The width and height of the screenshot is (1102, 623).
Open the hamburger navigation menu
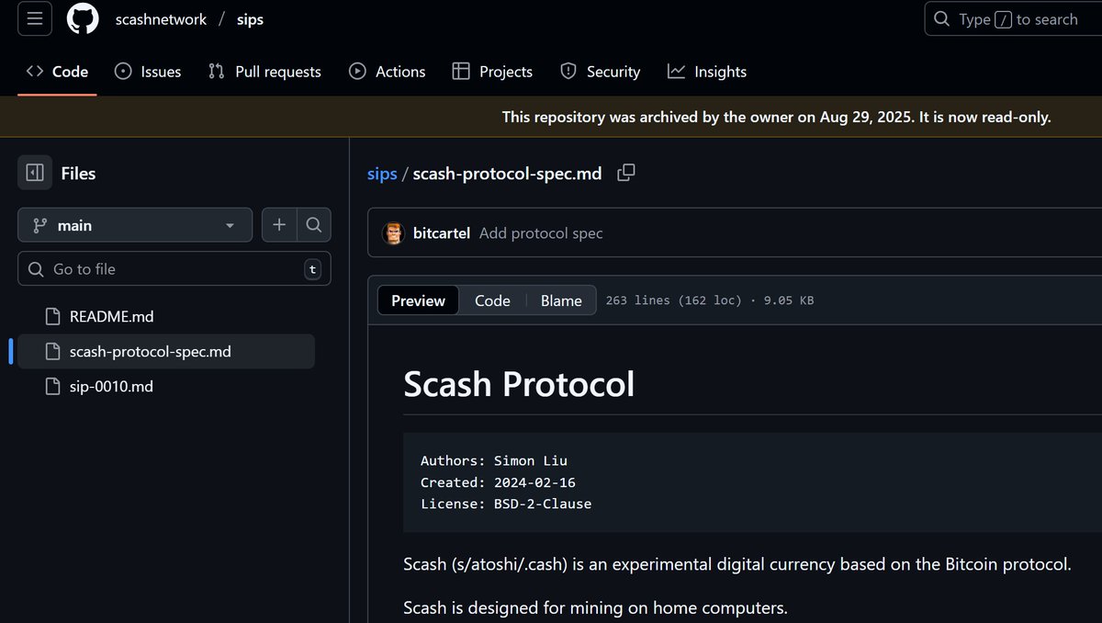point(34,19)
